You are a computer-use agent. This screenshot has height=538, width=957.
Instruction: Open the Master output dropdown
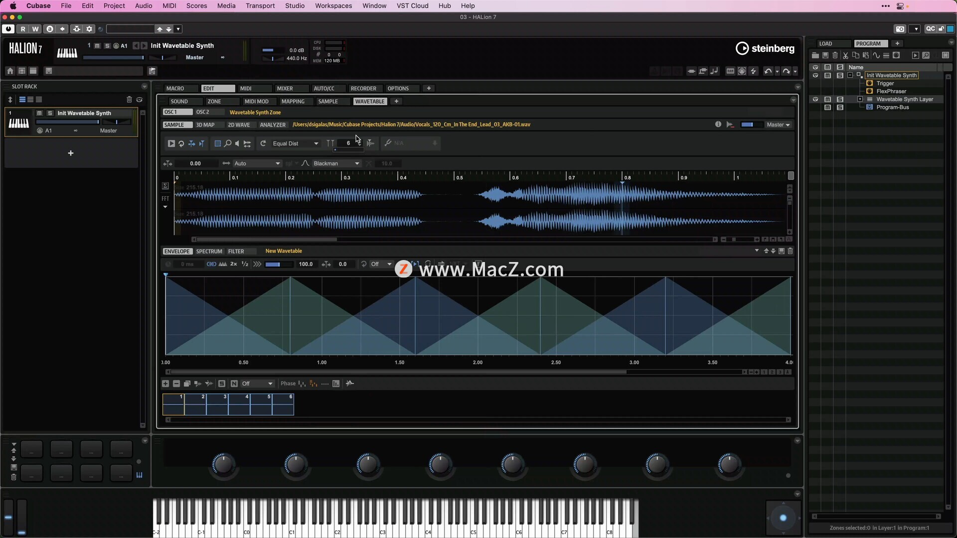coord(778,125)
